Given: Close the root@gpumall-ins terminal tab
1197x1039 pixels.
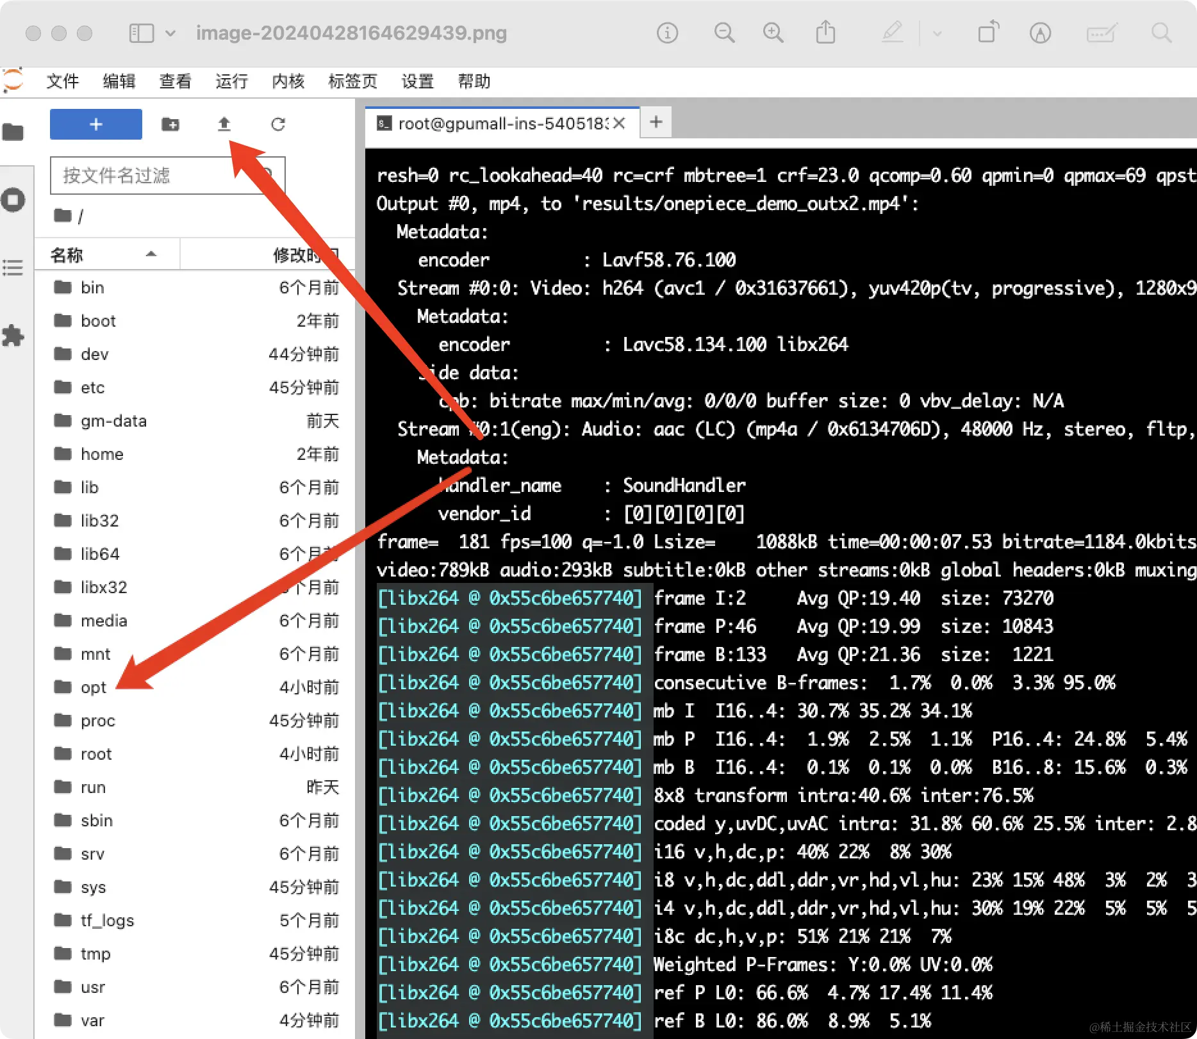Looking at the screenshot, I should click(x=619, y=124).
